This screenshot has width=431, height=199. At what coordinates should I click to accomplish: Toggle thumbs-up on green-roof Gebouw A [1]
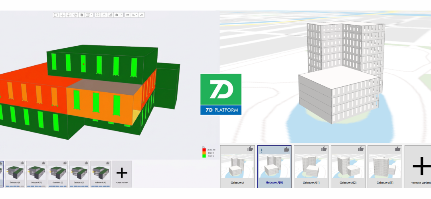(43, 163)
